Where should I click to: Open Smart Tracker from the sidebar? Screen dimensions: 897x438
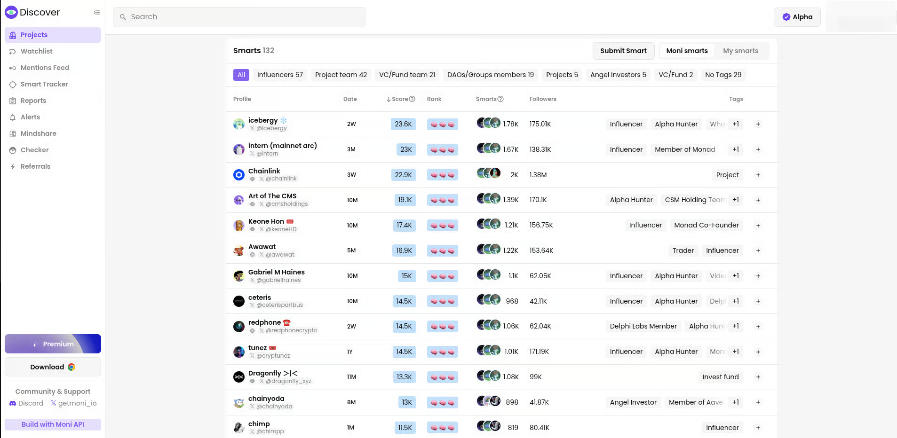click(x=44, y=84)
